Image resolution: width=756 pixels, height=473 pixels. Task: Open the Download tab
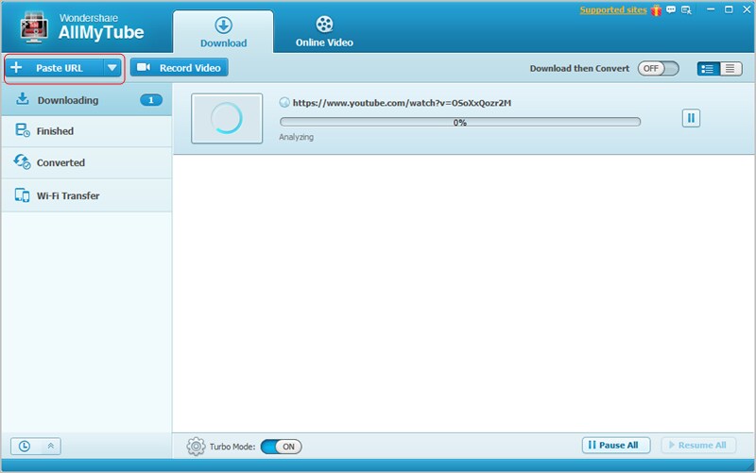(x=223, y=32)
